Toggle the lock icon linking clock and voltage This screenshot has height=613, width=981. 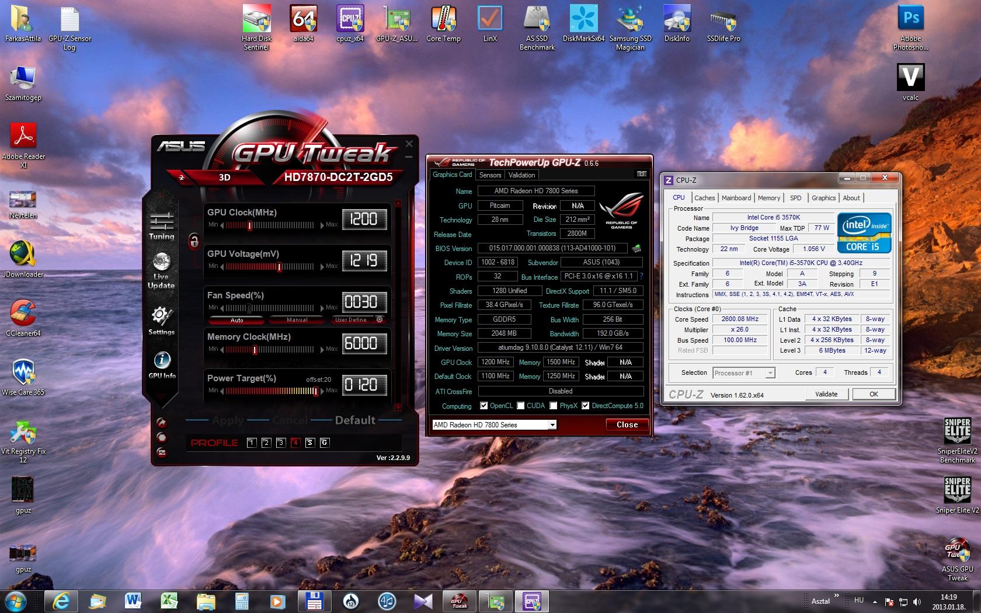(x=194, y=241)
